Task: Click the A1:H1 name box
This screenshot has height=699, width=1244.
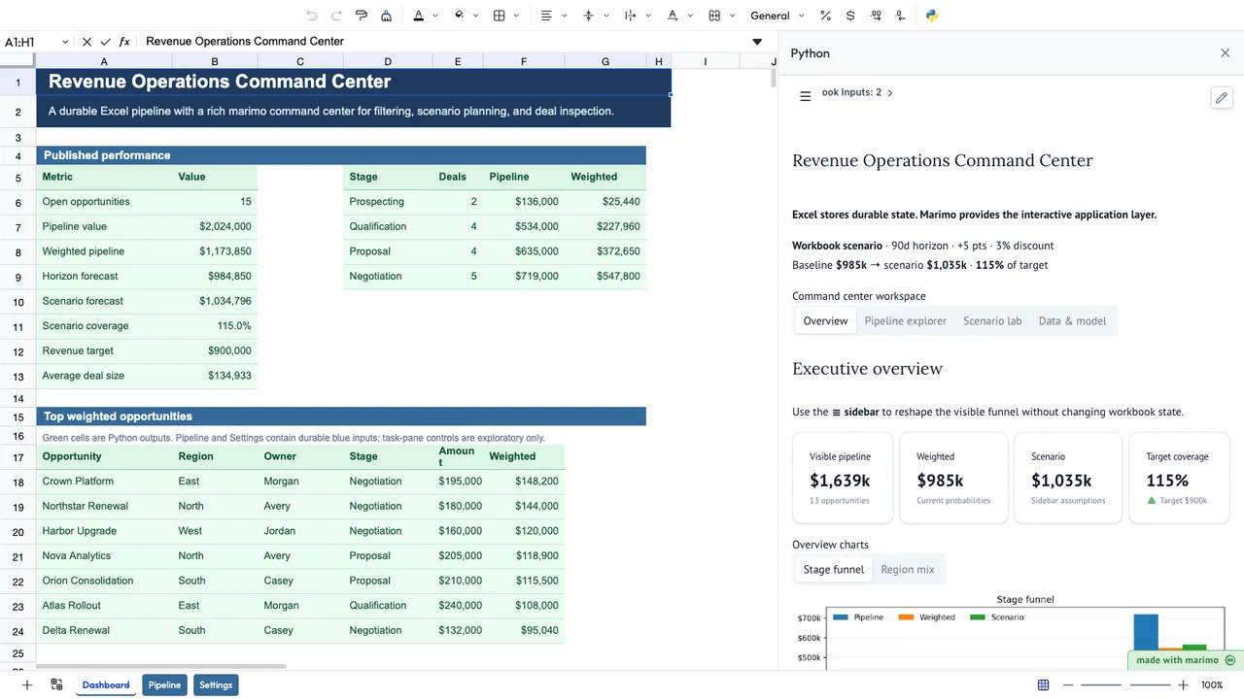Action: pos(31,42)
